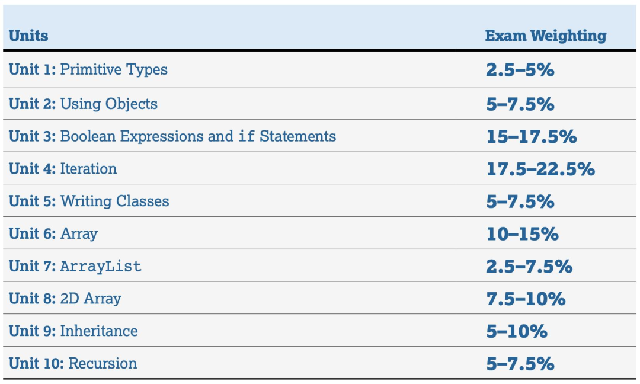Click the Unit 5: Writing Classes label
The image size is (640, 384).
[x=89, y=201]
